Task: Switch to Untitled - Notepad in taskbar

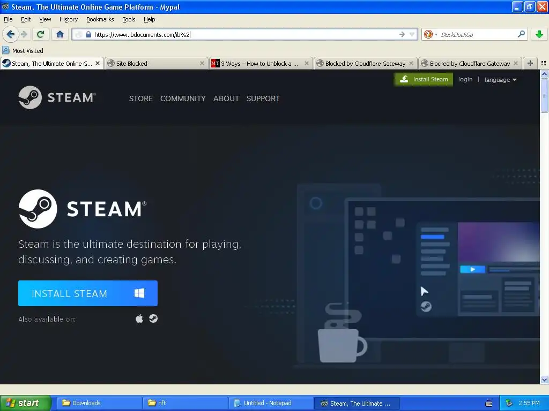Action: pos(271,403)
